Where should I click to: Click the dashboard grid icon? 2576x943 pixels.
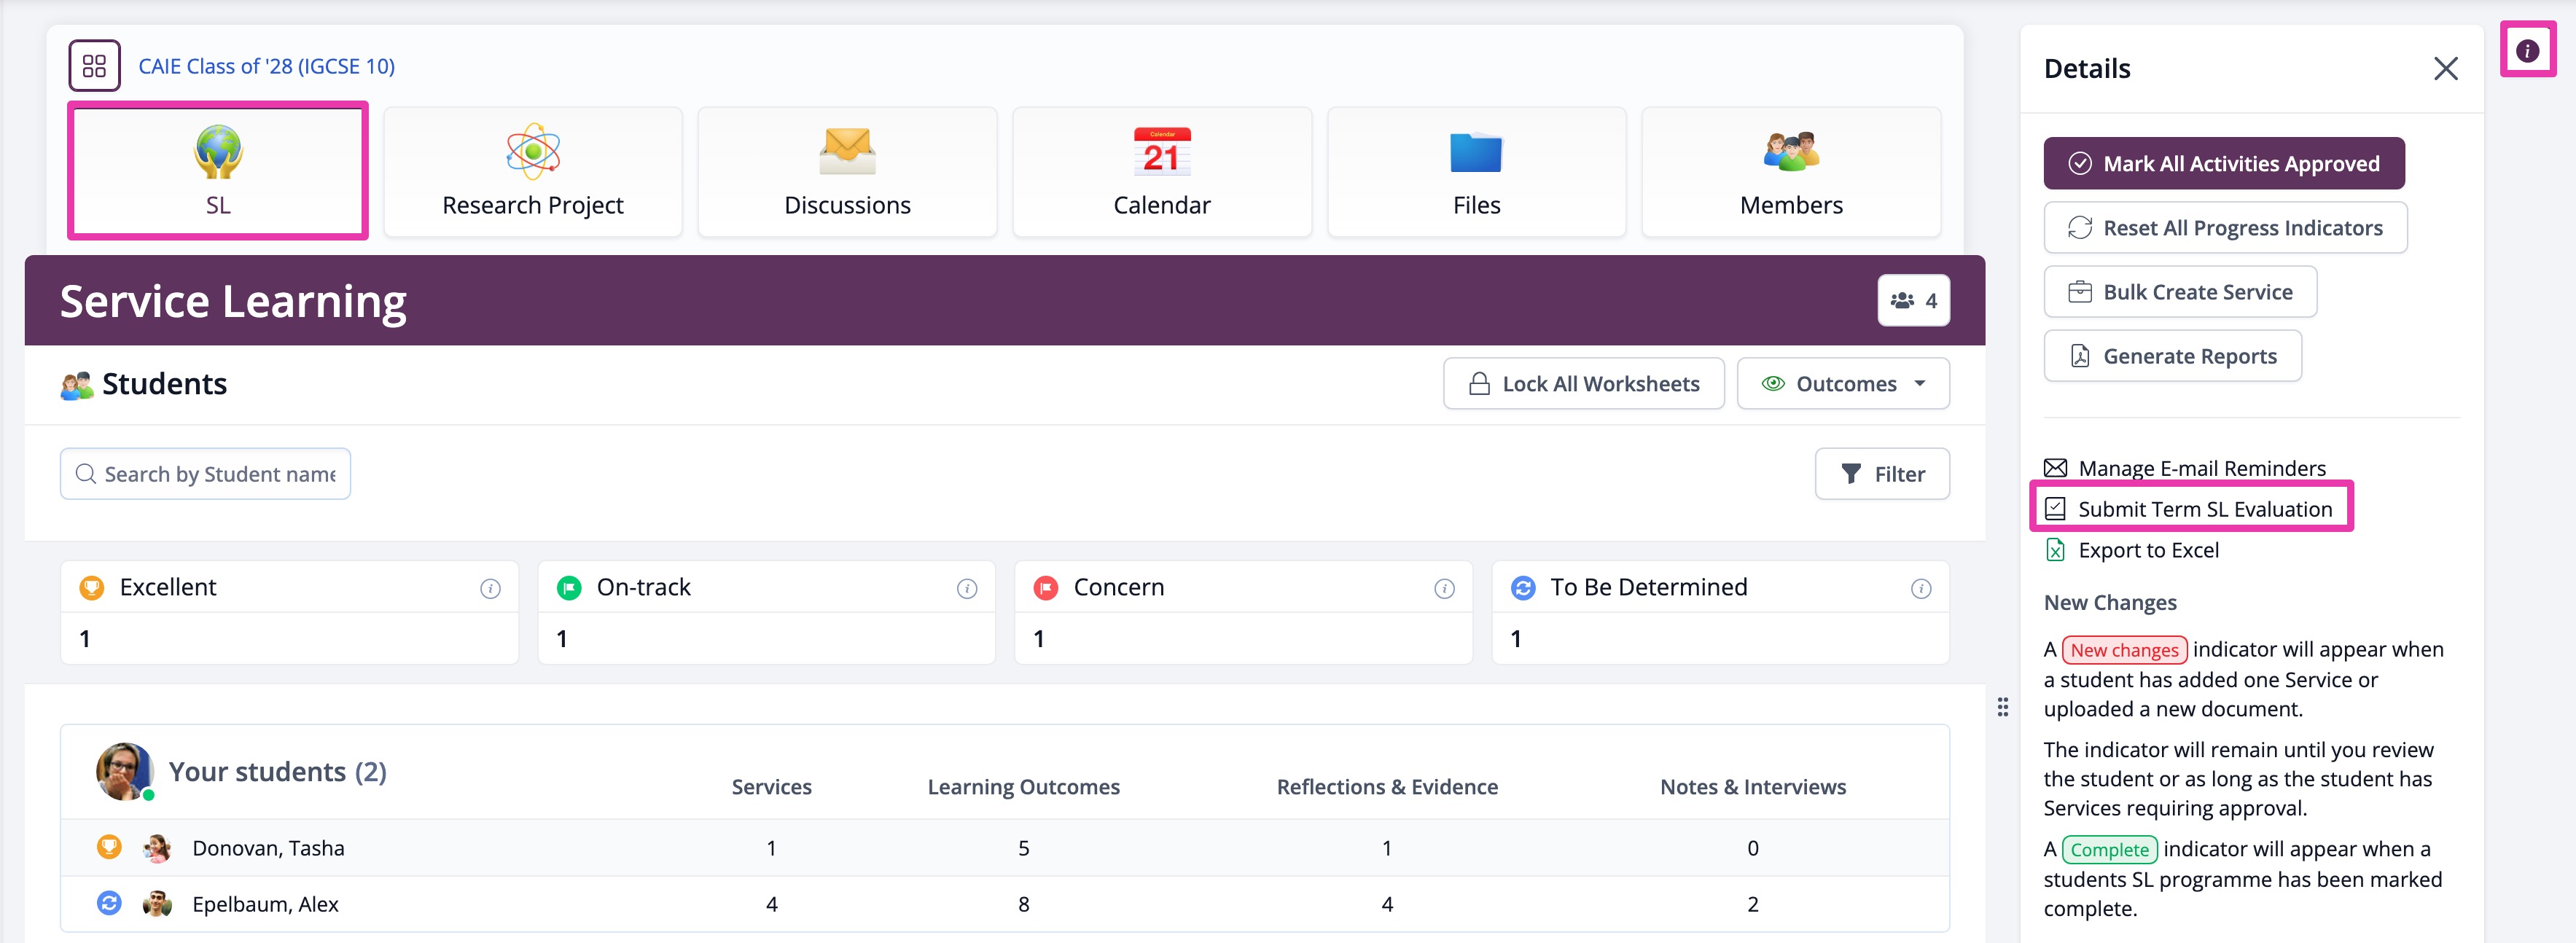(94, 66)
